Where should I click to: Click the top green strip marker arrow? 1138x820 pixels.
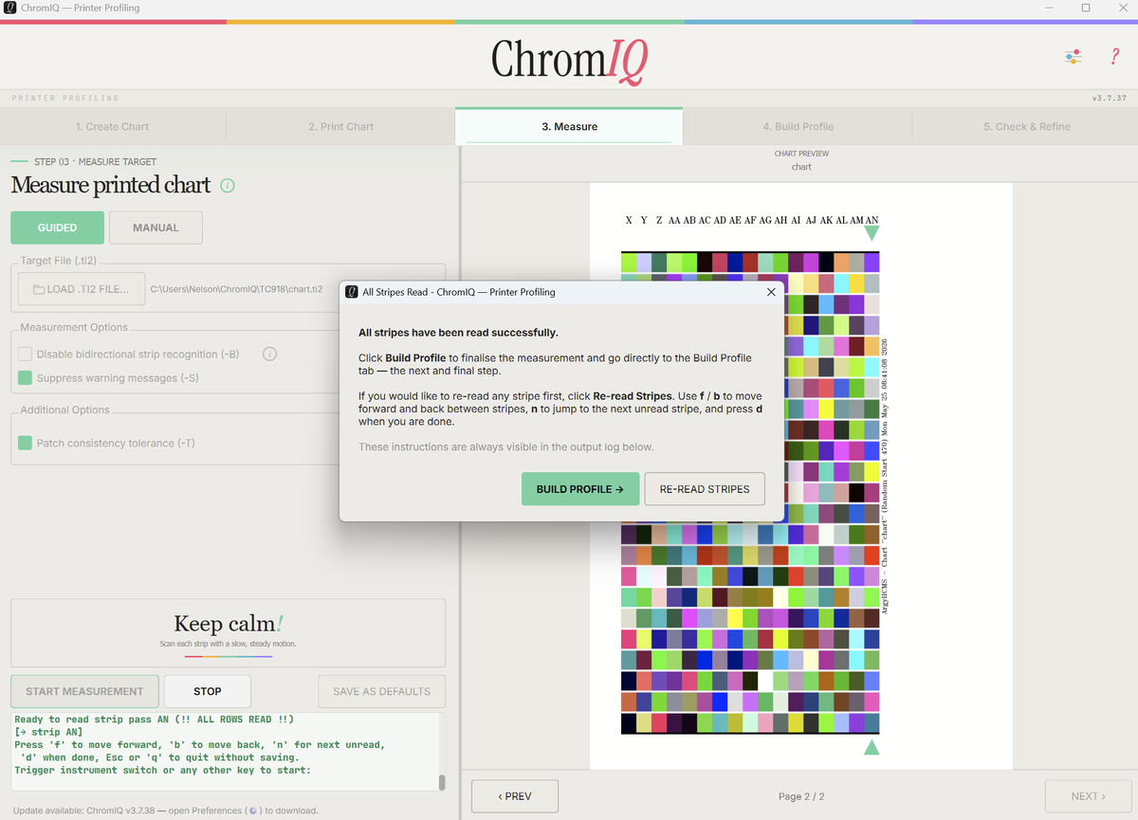tap(872, 233)
